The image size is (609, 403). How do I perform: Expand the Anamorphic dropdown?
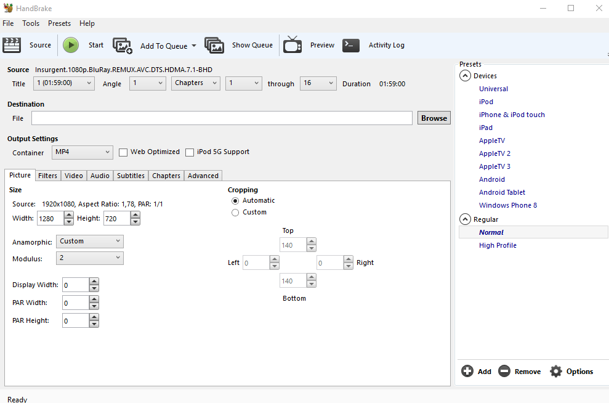pos(90,242)
